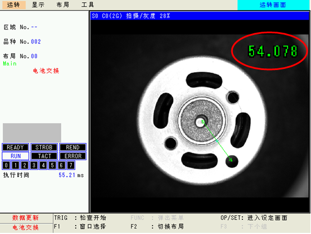
Task: Click the 电池交换 bottom warning
Action: tap(26, 227)
